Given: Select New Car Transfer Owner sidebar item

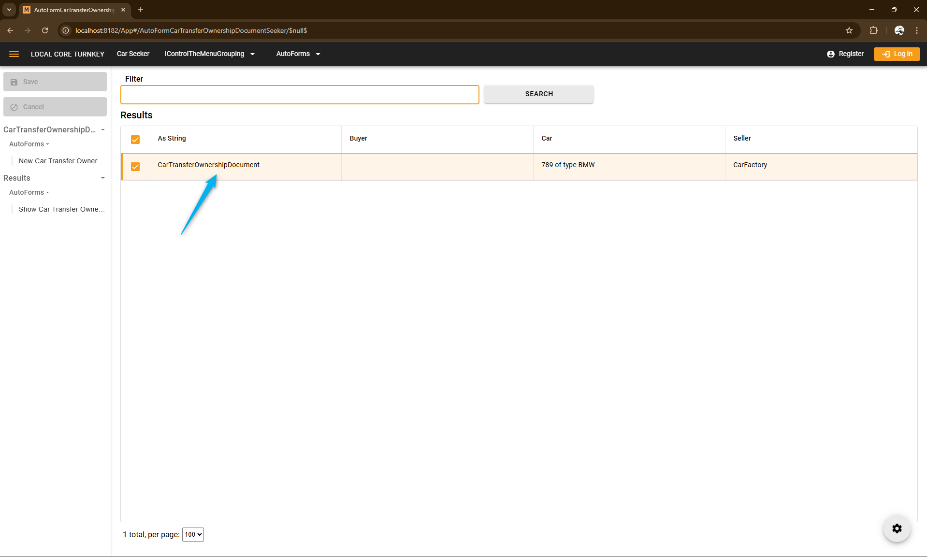Looking at the screenshot, I should tap(61, 161).
